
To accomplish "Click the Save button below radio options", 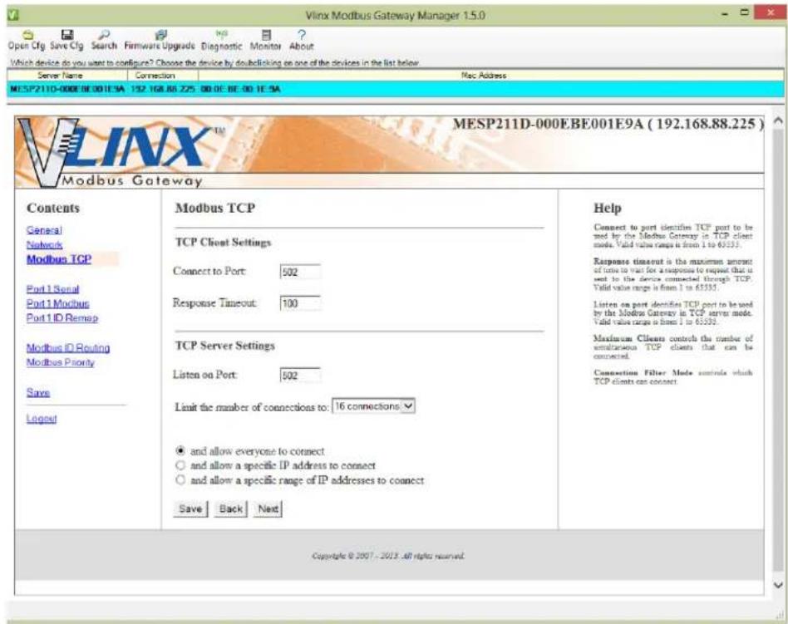I will [190, 509].
